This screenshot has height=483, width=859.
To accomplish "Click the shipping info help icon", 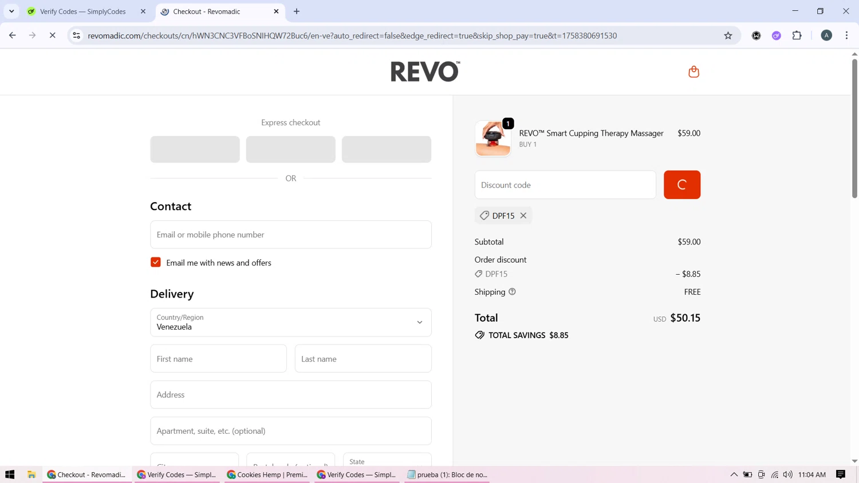I will click(512, 292).
